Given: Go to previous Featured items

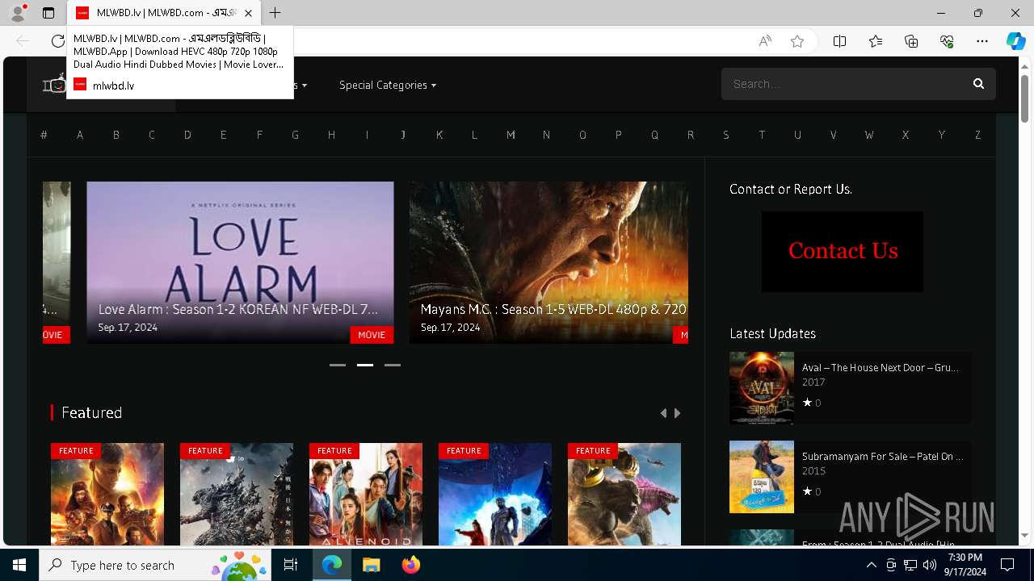Looking at the screenshot, I should [x=663, y=413].
